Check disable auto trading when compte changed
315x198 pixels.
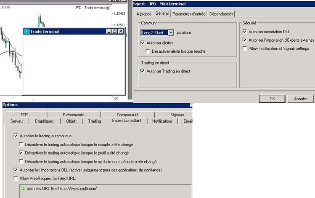click(x=21, y=144)
